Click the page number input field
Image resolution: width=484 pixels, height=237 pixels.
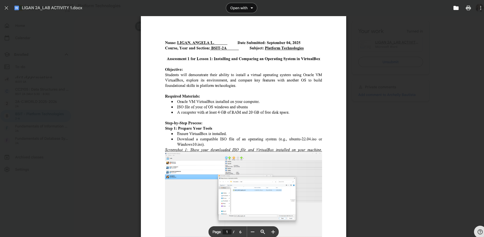[x=227, y=232]
